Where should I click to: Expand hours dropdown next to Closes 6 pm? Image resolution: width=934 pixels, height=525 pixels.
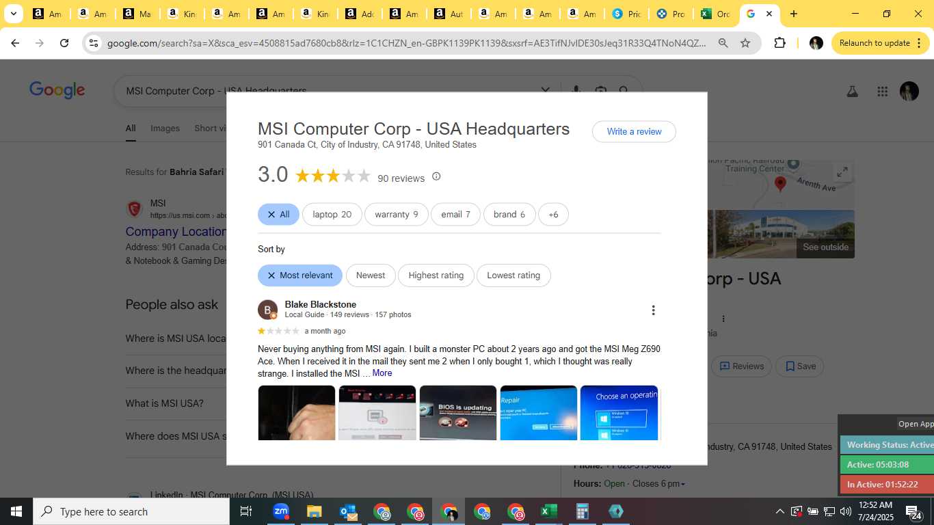pos(682,484)
